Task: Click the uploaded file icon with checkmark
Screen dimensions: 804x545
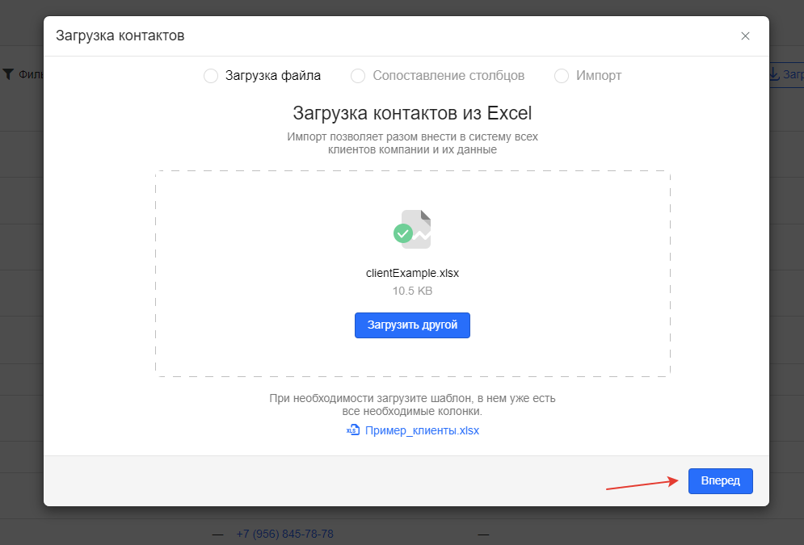Action: 412,229
